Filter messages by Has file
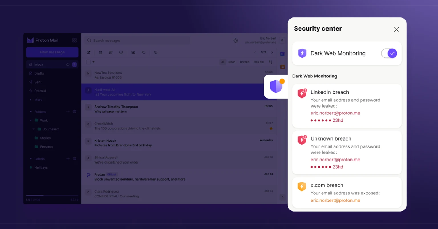The image size is (438, 229). click(259, 62)
